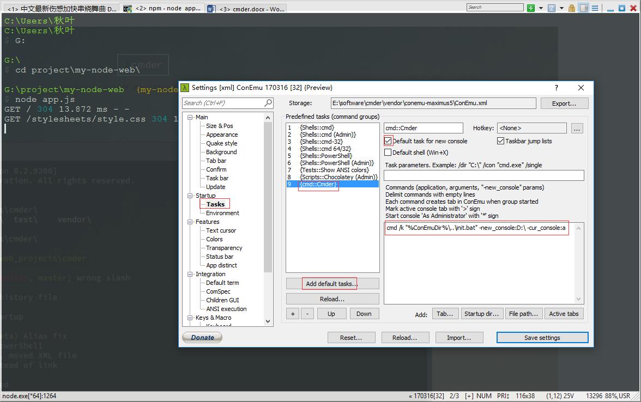Move task Down in list

pyautogui.click(x=364, y=314)
